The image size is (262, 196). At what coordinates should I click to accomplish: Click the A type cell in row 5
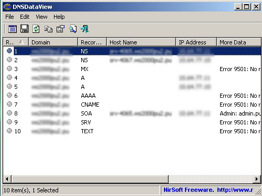(x=83, y=87)
